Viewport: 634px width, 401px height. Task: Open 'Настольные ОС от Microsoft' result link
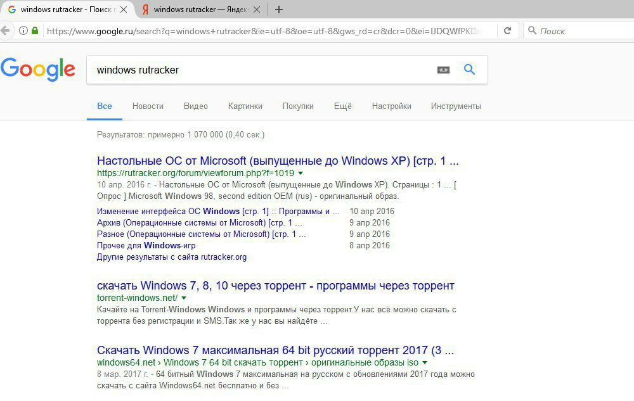(278, 161)
